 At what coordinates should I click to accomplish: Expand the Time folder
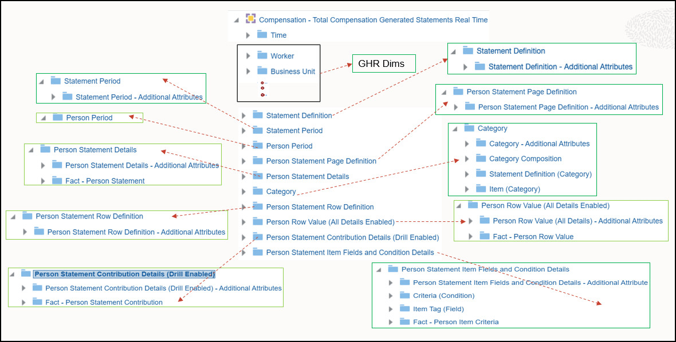[x=248, y=35]
